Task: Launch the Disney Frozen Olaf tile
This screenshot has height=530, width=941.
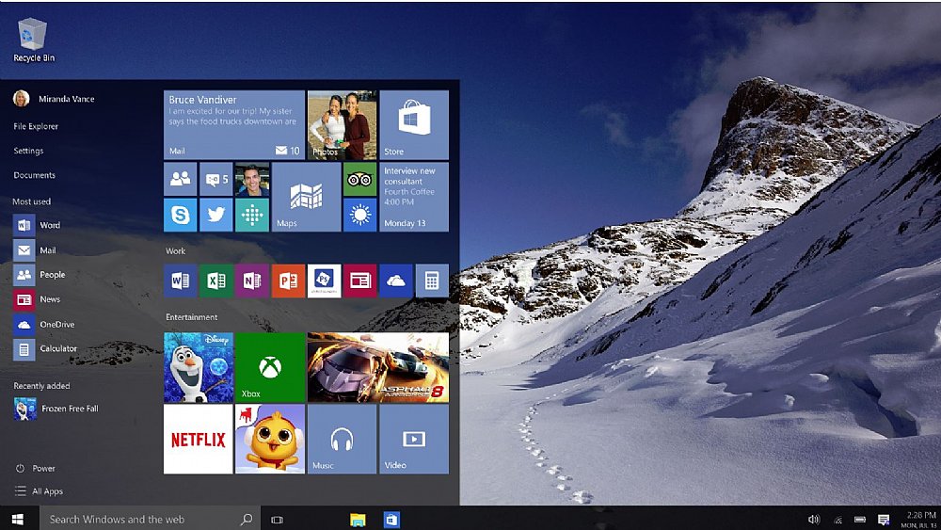Action: point(199,367)
